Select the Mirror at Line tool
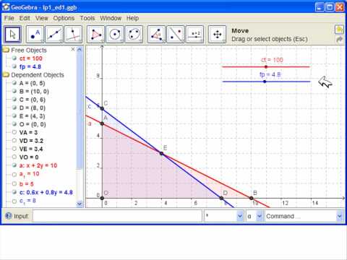This screenshot has width=347, height=260. click(x=176, y=35)
